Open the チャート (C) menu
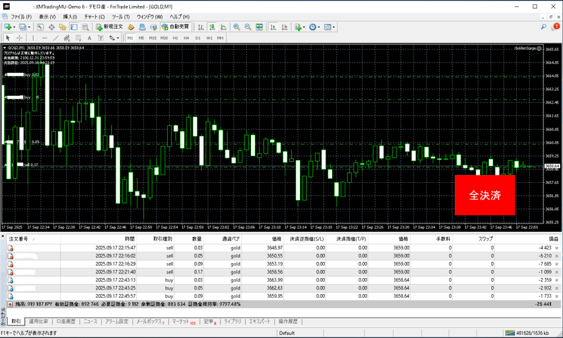The width and height of the screenshot is (563, 338). (94, 17)
